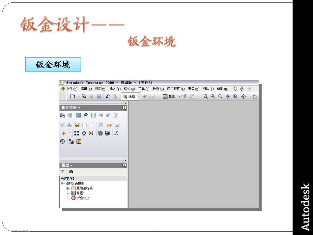
Task: Click the 返回 (Return) button
Action: click(x=149, y=97)
